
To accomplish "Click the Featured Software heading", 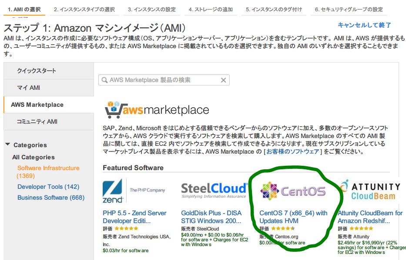I will (x=133, y=168).
